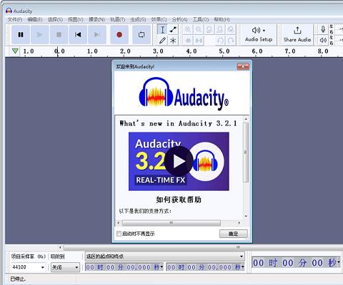The image size is (343, 285).
Task: Click the 3.0 mark on timeline ruler
Action: pos(158,51)
